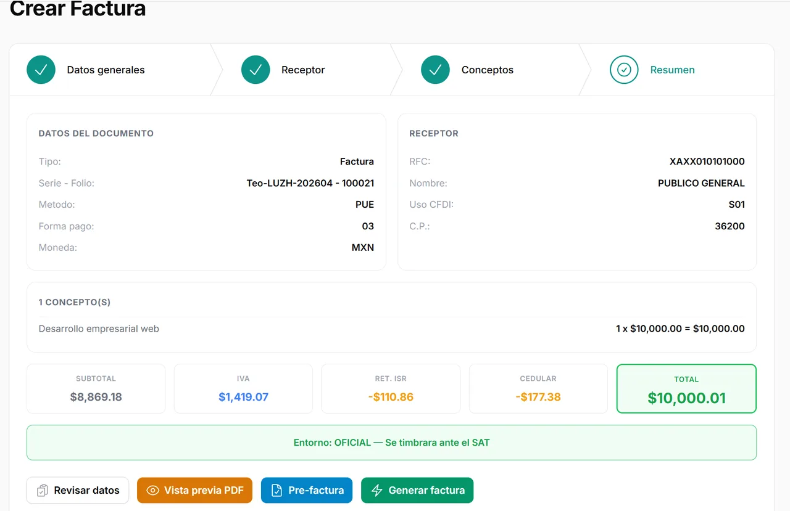
Task: Select the TOTAL card showing $10,000.01
Action: click(686, 388)
